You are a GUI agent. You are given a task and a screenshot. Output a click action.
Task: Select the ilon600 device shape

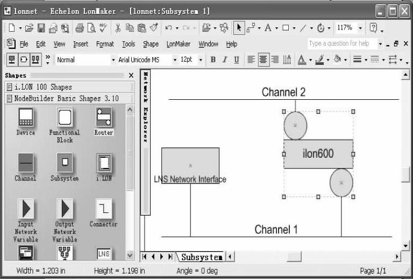[318, 153]
